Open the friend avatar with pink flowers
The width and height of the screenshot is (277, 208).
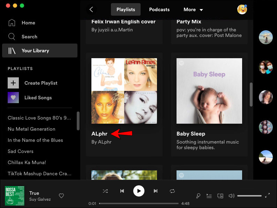point(266,127)
